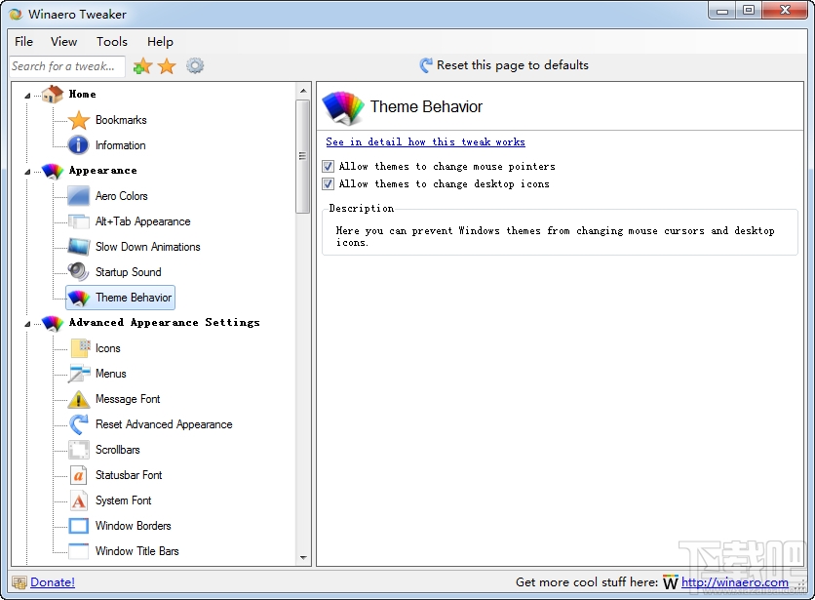Click the Icons tree item icon
The image size is (815, 600).
coord(80,348)
